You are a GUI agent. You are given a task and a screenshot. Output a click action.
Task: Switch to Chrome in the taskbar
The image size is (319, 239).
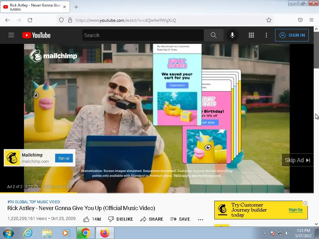(86, 233)
